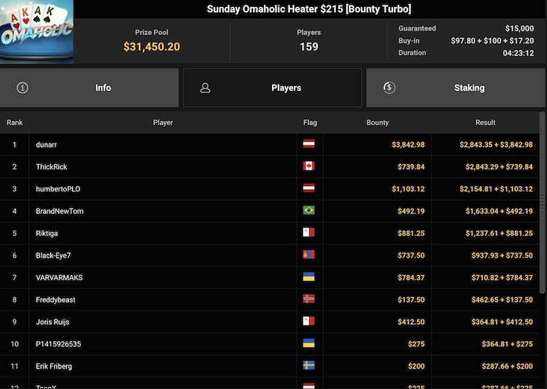Click the flag icon beside dunarr
Screen dimensions: 547x389
point(309,145)
